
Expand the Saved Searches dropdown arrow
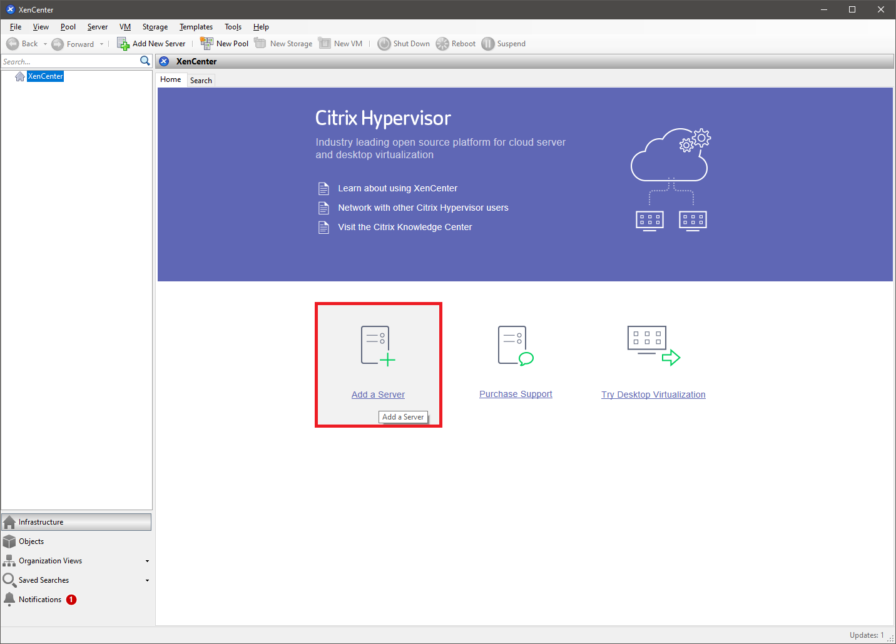tap(147, 581)
